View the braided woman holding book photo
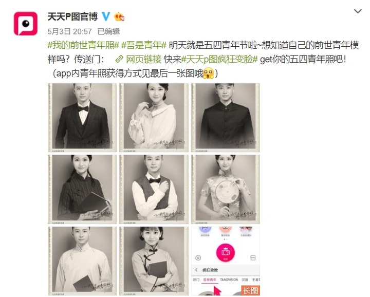370x297 pixels. [82, 189]
